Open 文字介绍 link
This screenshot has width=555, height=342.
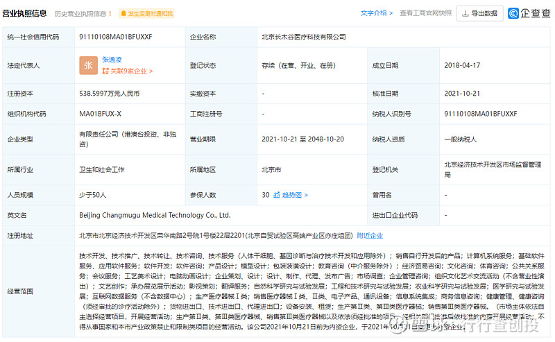coord(377,13)
